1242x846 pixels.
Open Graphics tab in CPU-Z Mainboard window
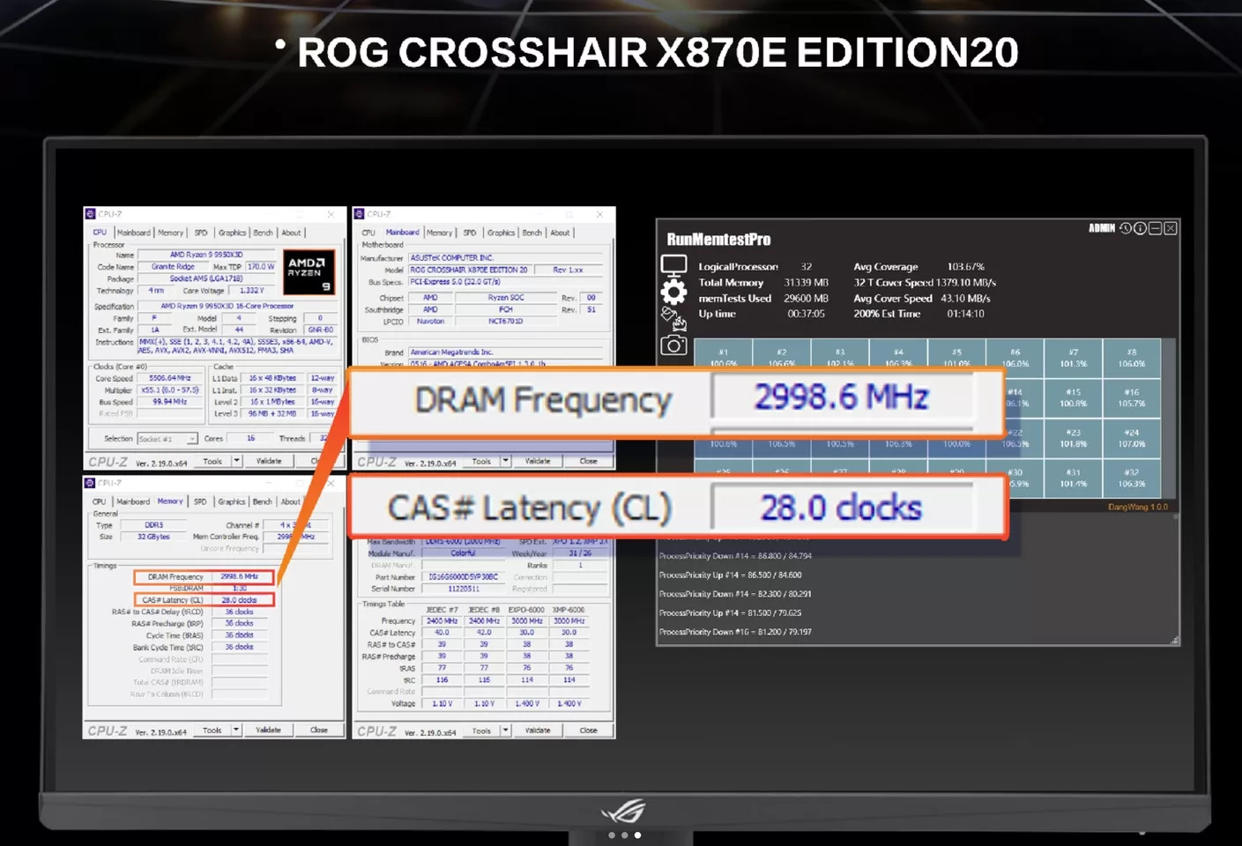click(x=501, y=233)
